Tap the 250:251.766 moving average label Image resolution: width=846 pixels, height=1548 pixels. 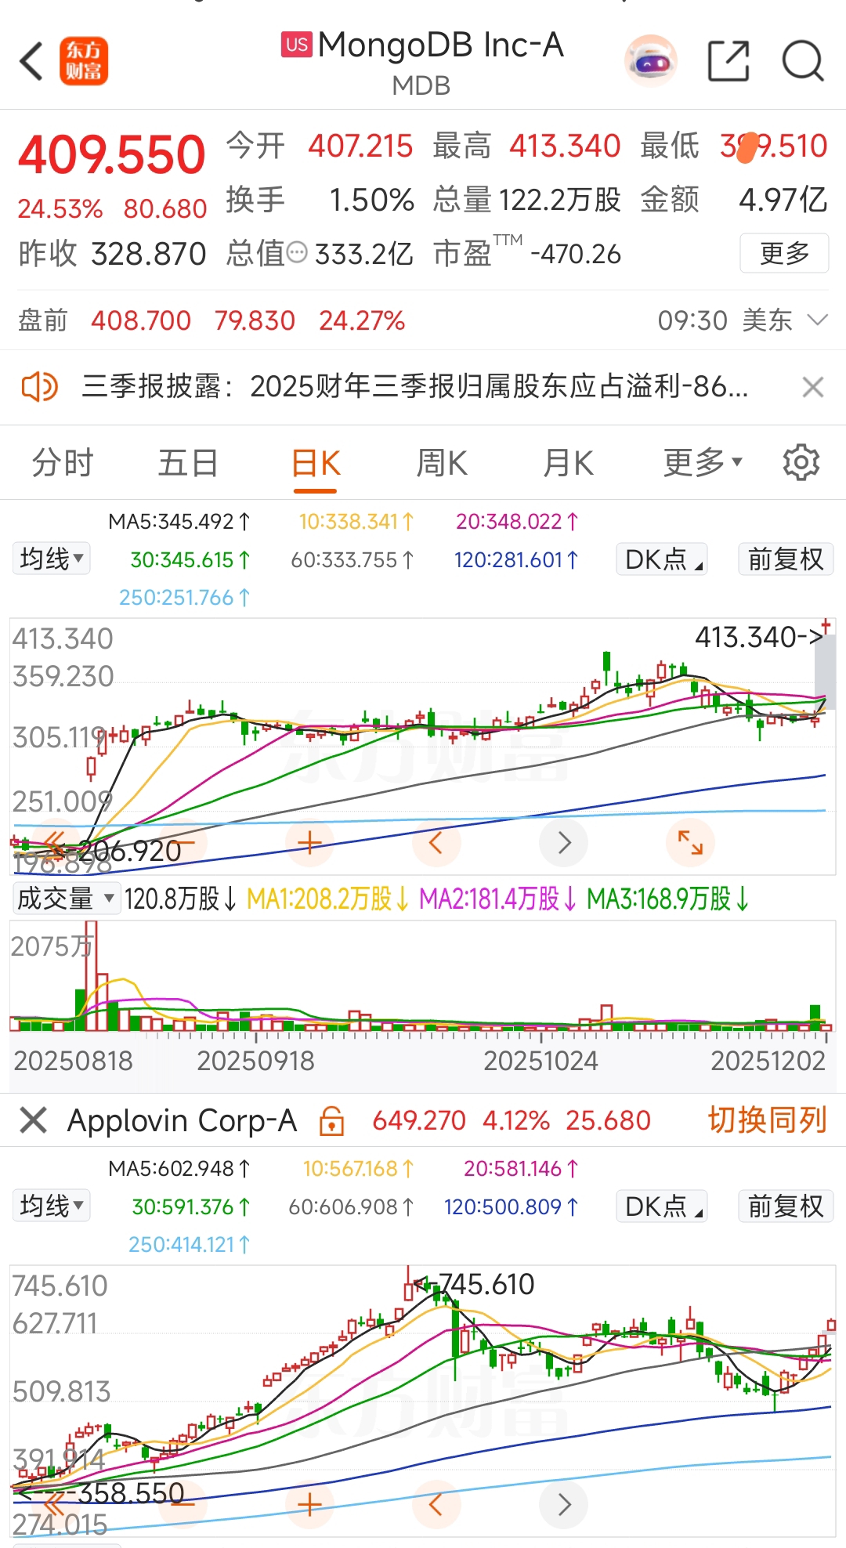pos(184,598)
